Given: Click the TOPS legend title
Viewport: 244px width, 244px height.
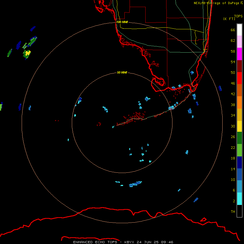Looking at the screenshot, I should 238,16.
